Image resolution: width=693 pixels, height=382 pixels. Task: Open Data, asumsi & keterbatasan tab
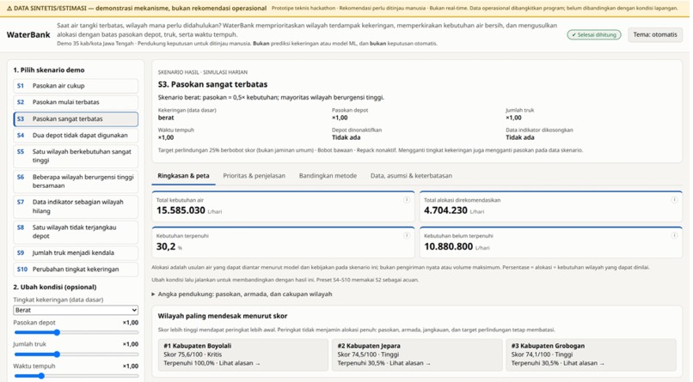pos(411,176)
